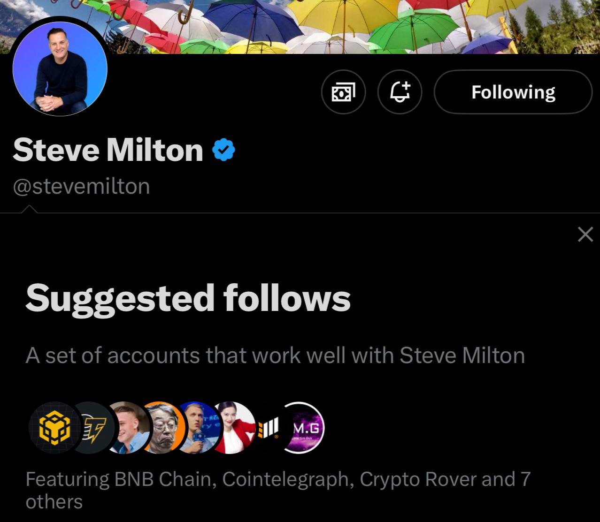600x522 pixels.
Task: Click the Steve Milton display name
Action: tap(108, 150)
